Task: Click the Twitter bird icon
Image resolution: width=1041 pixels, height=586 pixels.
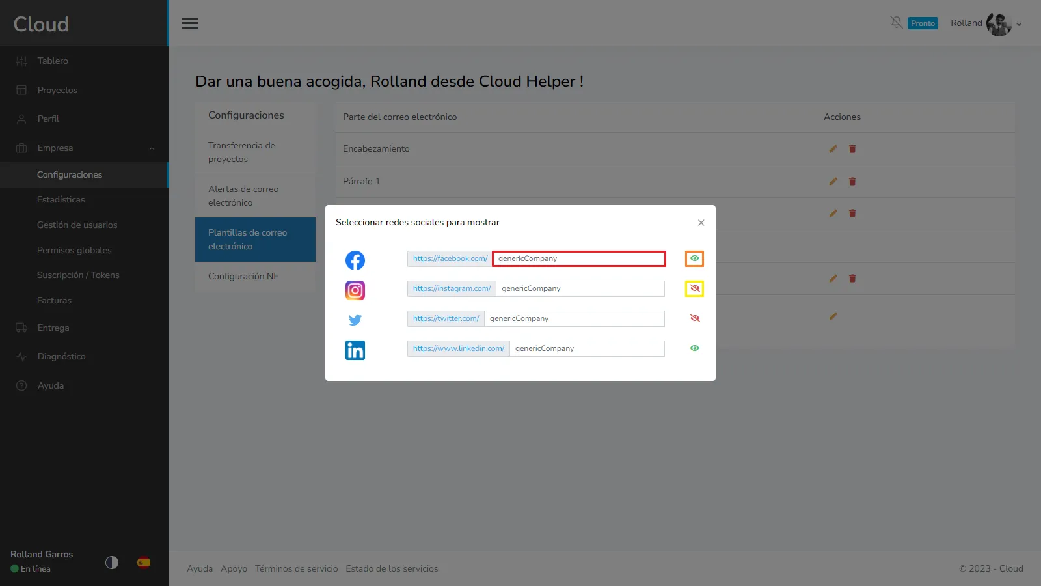Action: (x=355, y=320)
